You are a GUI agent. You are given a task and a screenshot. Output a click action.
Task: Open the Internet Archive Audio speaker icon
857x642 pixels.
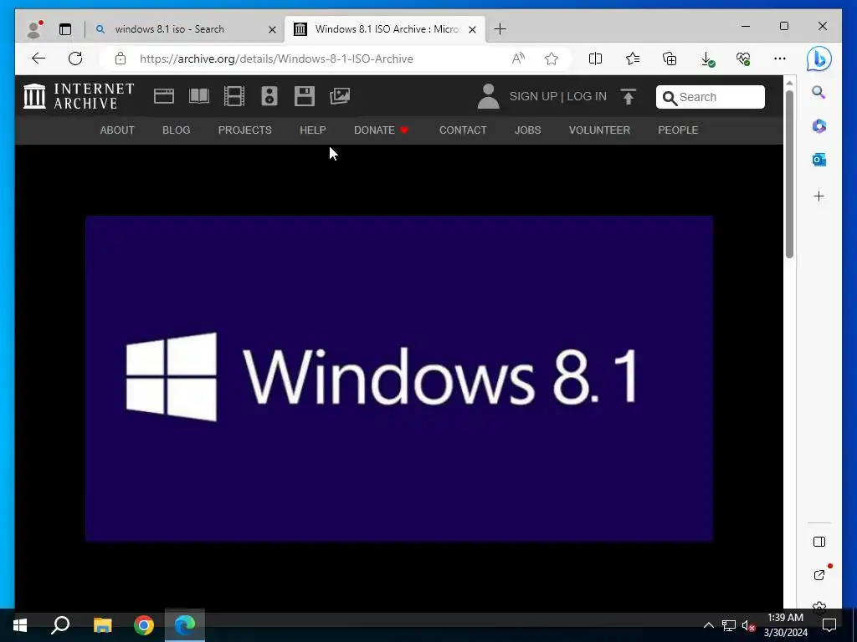(x=269, y=97)
